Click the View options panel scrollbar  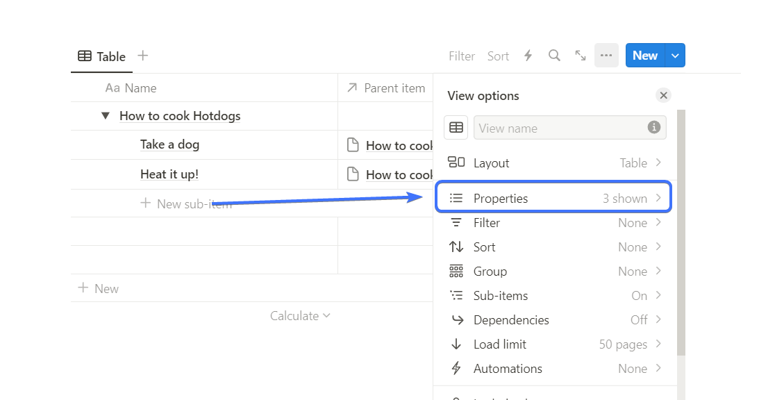(681, 229)
